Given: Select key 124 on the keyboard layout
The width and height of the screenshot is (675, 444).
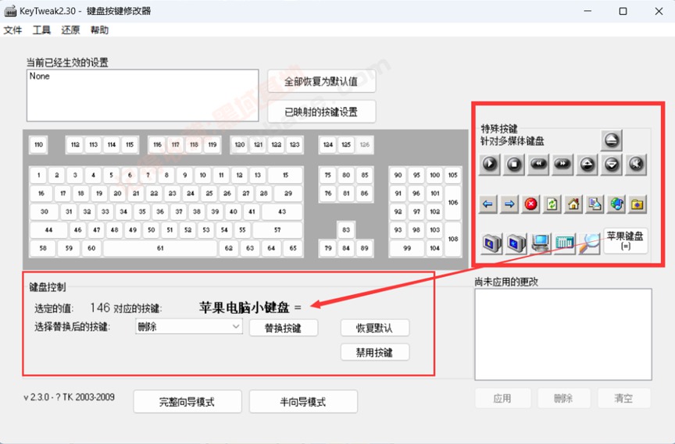Looking at the screenshot, I should (328, 145).
